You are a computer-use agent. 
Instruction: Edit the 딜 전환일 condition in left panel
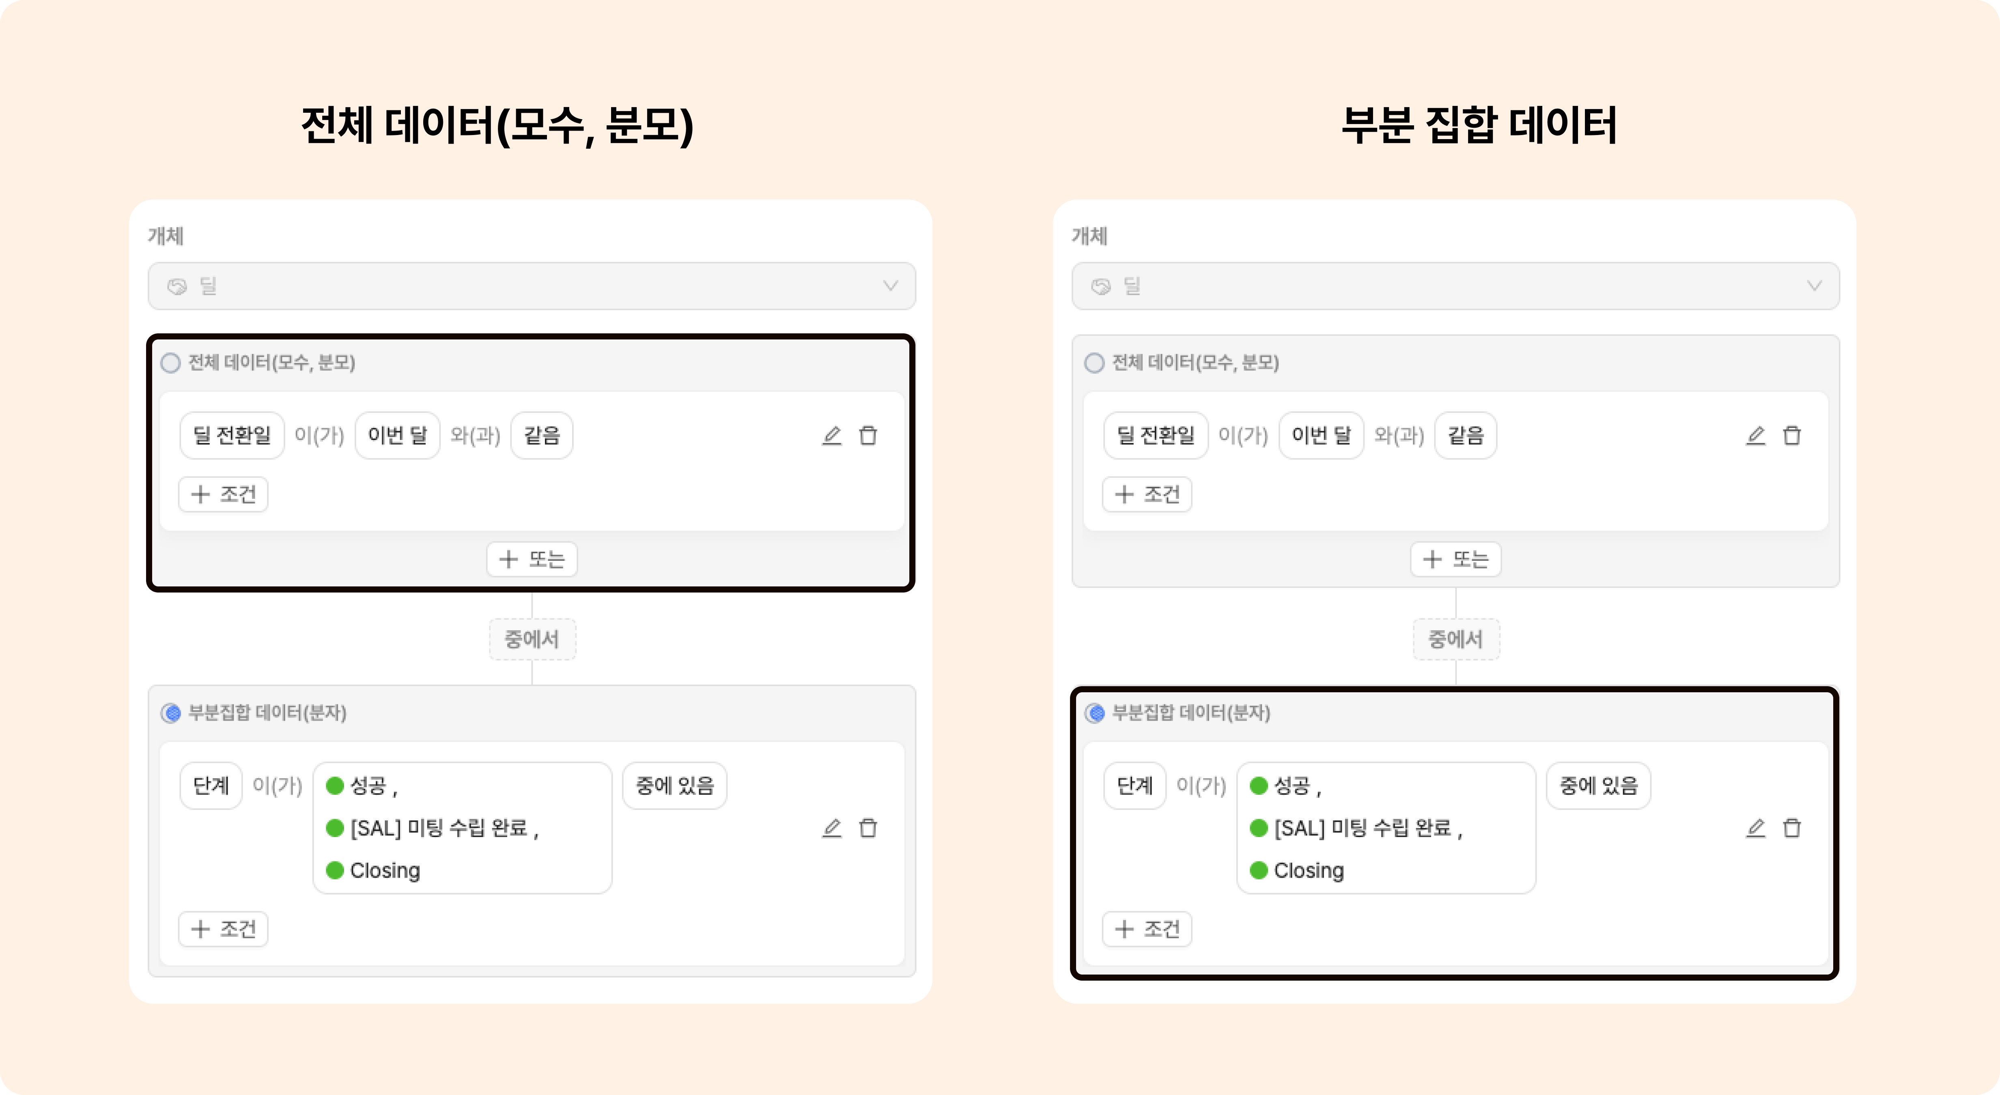pos(831,435)
